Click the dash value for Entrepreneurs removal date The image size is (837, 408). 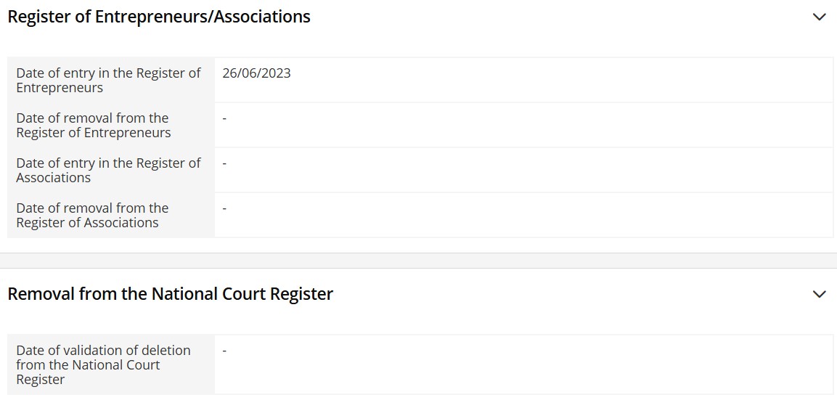(224, 118)
